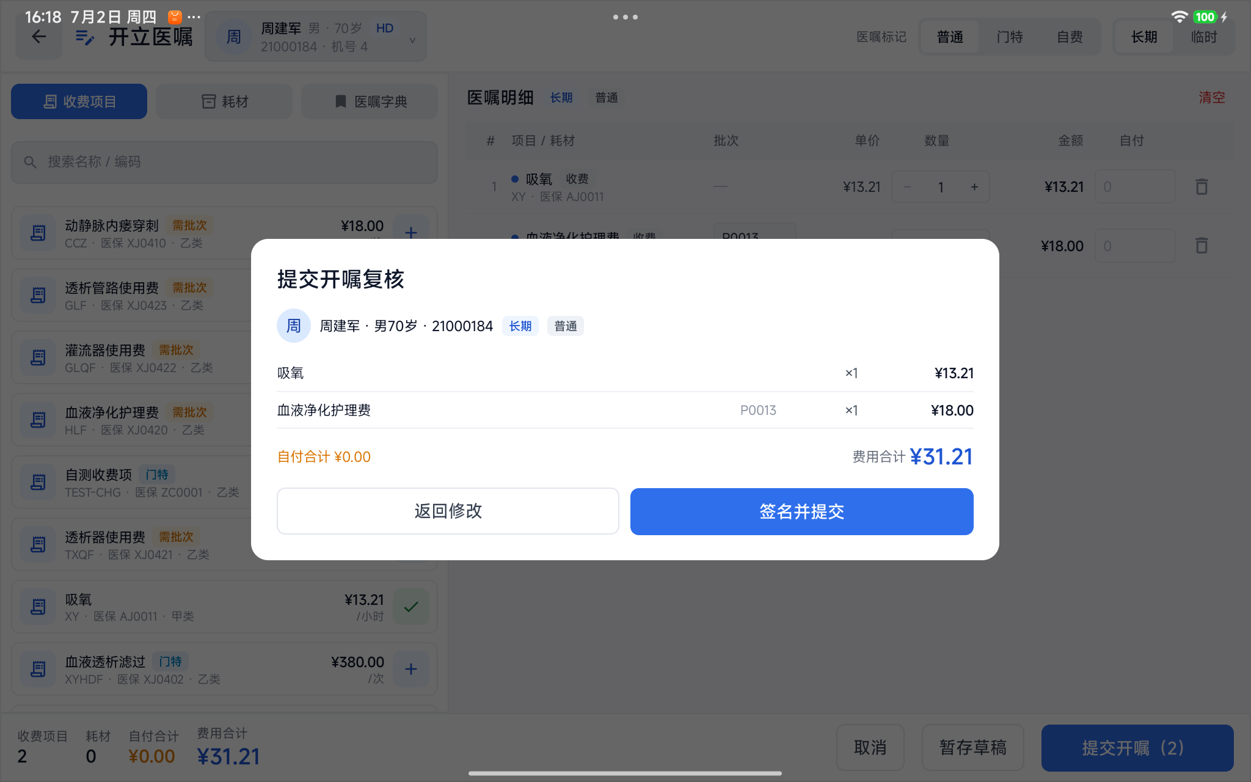Viewport: 1251px width, 782px height.
Task: Click self-pay field in ¥18.00 row
Action: [1135, 246]
